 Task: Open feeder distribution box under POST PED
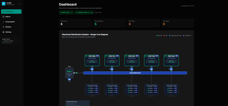click(151, 89)
